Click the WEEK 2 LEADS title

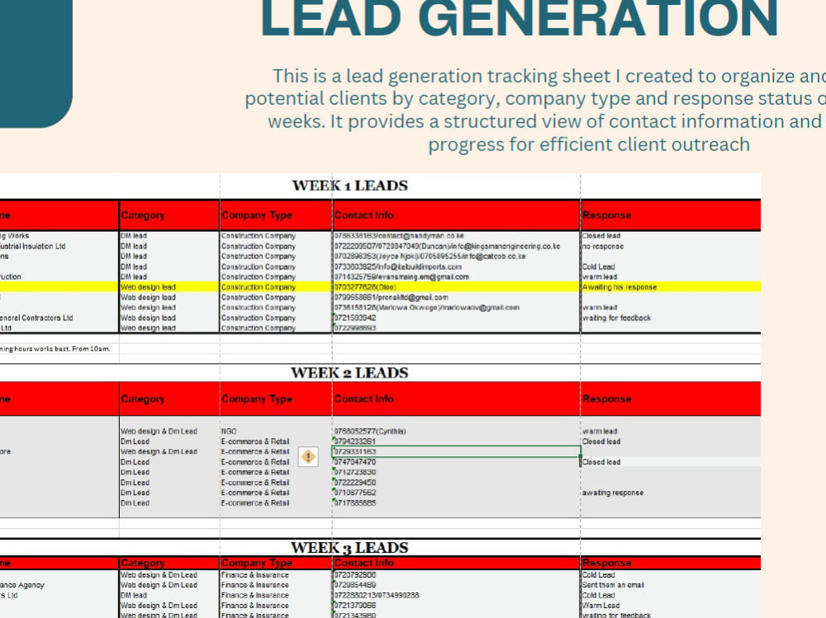click(x=349, y=373)
